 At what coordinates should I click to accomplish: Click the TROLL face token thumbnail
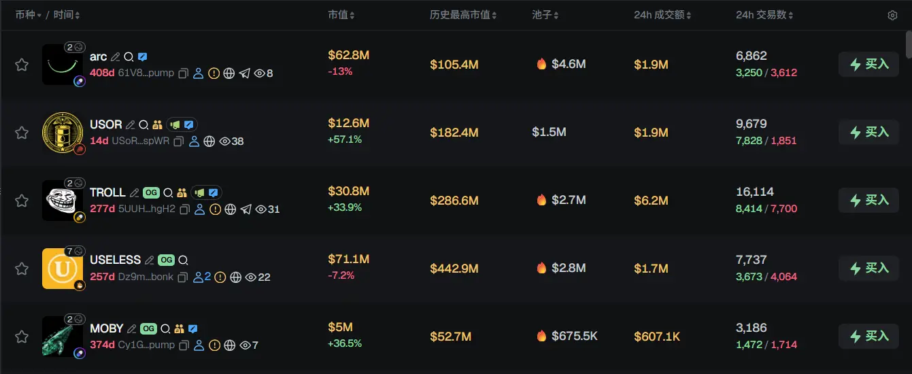coord(63,201)
